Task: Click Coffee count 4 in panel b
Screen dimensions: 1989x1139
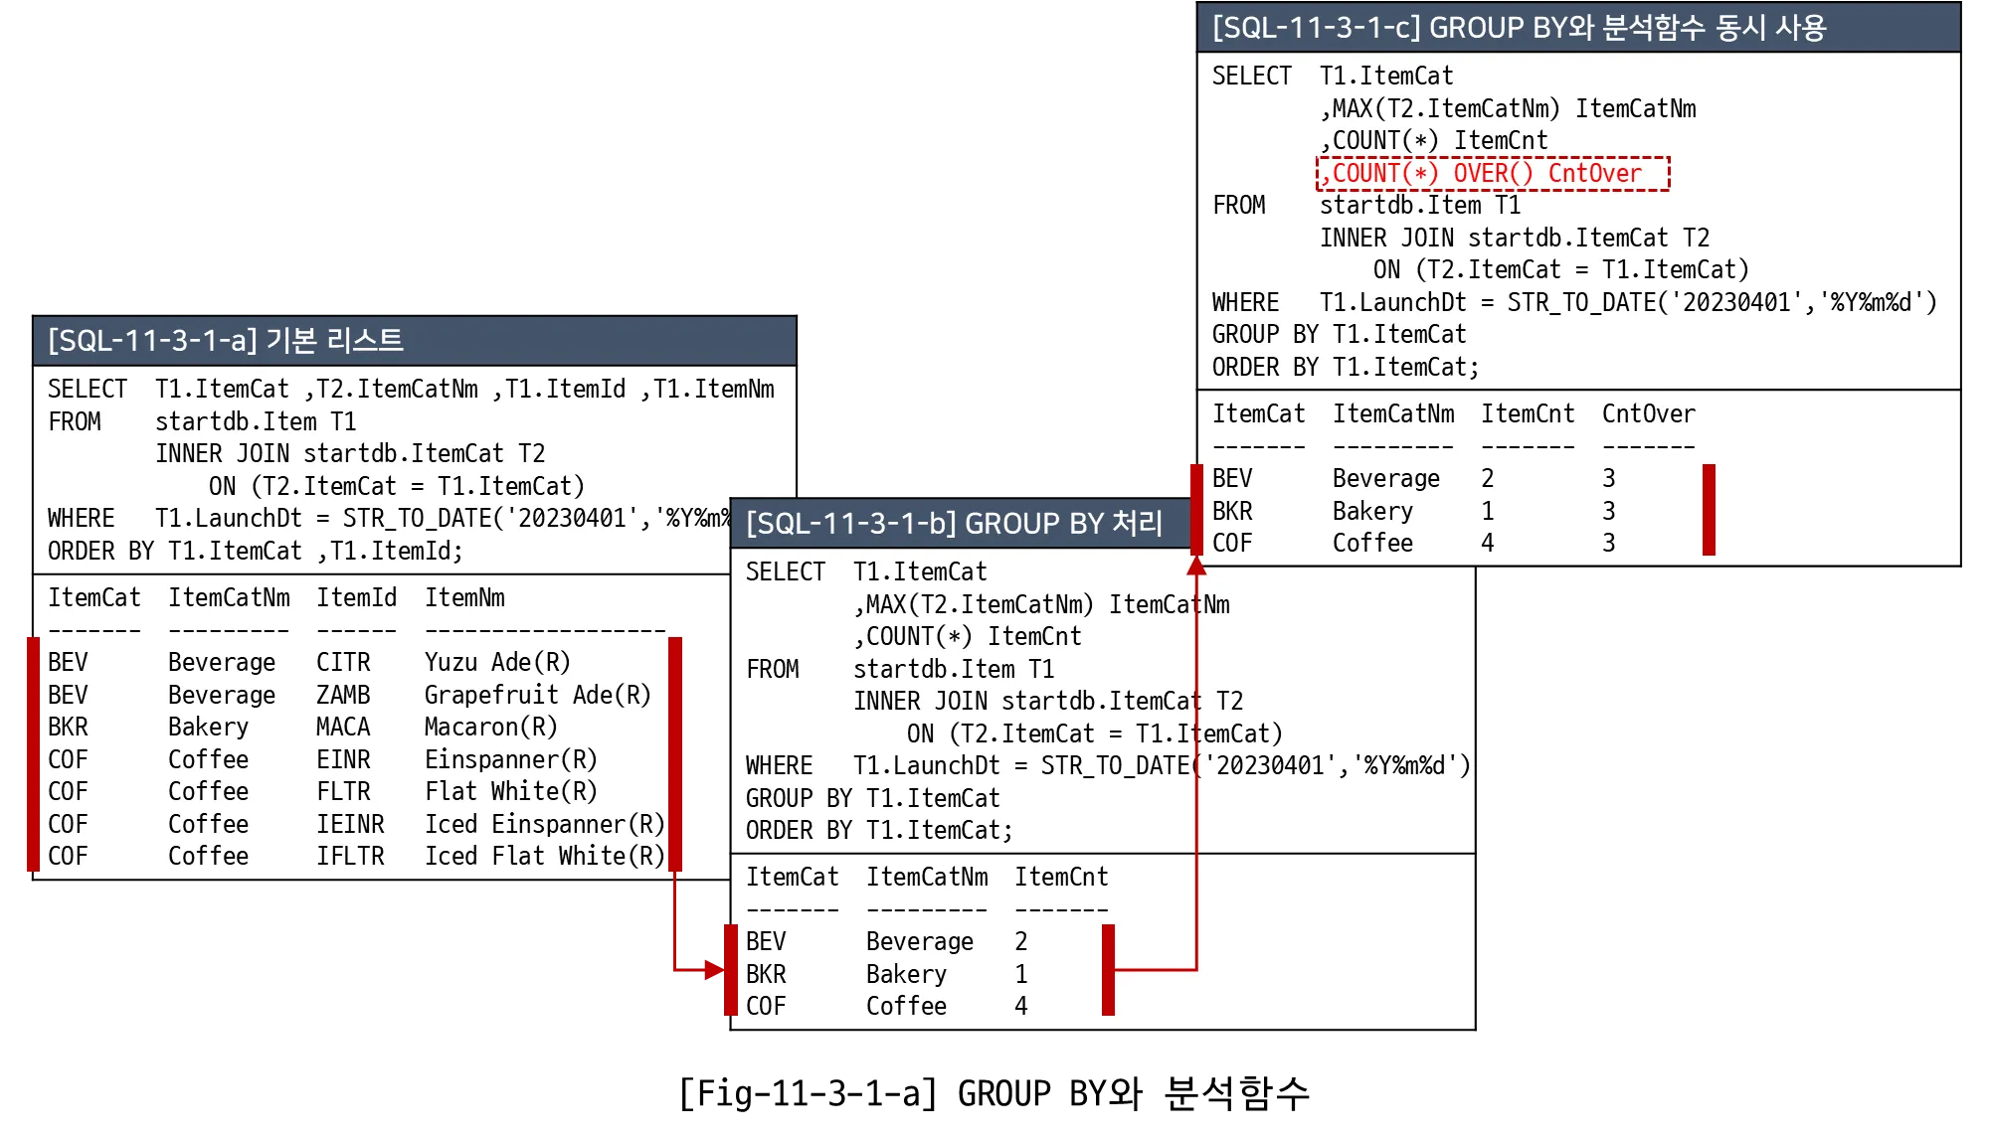Action: click(x=1021, y=1006)
